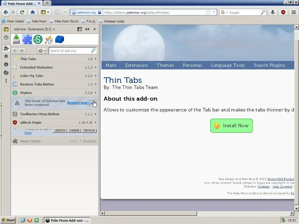Open Pale Moon bookmark
Image resolution: width=299 pixels, height=224 pixels.
click(37, 21)
